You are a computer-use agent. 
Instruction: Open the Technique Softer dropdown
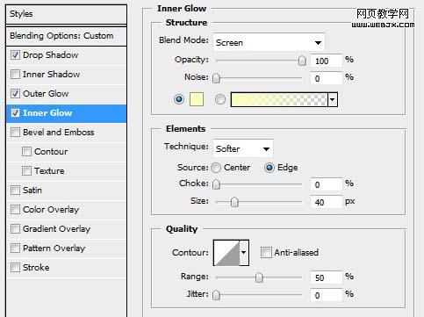point(243,149)
